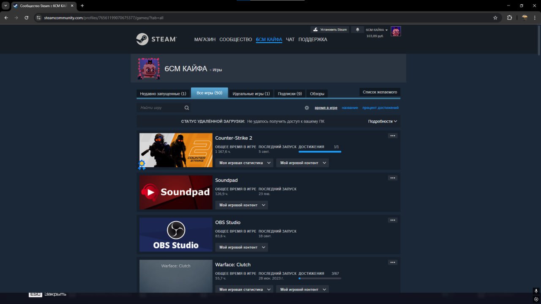Image resolution: width=541 pixels, height=304 pixels.
Task: Click the search magnifier icon
Action: (x=186, y=108)
